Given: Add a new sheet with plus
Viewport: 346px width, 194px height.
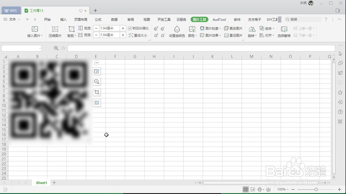Looking at the screenshot, I should pyautogui.click(x=54, y=183).
